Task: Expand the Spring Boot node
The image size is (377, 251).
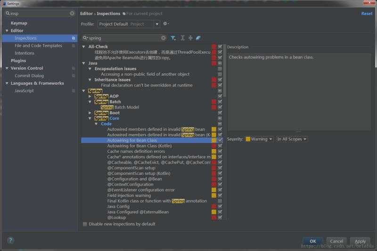Action: (x=90, y=113)
